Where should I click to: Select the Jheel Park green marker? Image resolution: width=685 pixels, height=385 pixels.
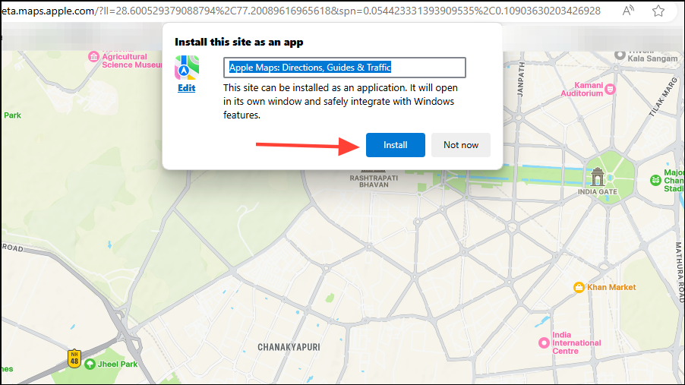click(x=90, y=364)
